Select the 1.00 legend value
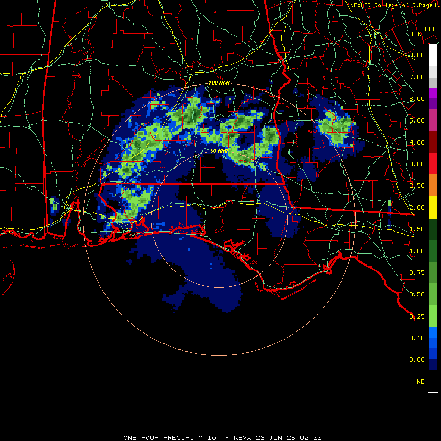 (x=417, y=251)
